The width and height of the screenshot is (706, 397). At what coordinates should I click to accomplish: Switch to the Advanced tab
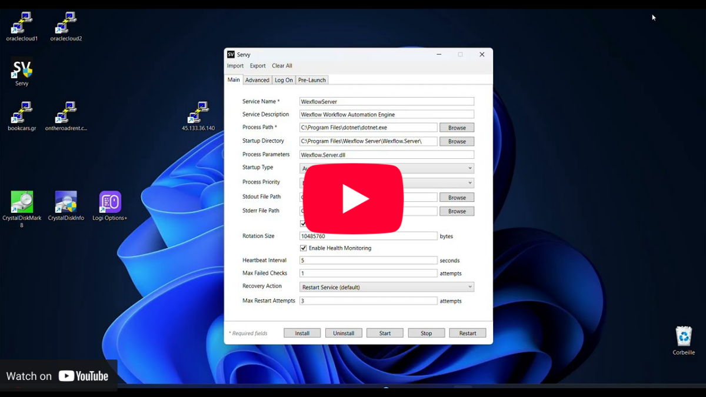257,80
